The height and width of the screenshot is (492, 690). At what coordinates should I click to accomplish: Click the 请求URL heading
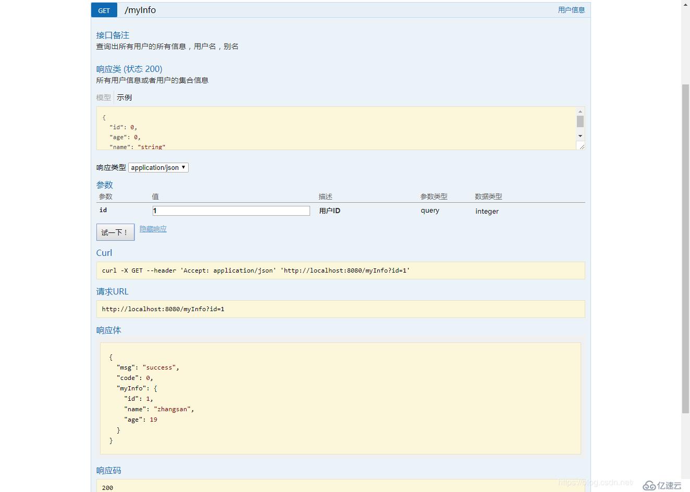[112, 291]
